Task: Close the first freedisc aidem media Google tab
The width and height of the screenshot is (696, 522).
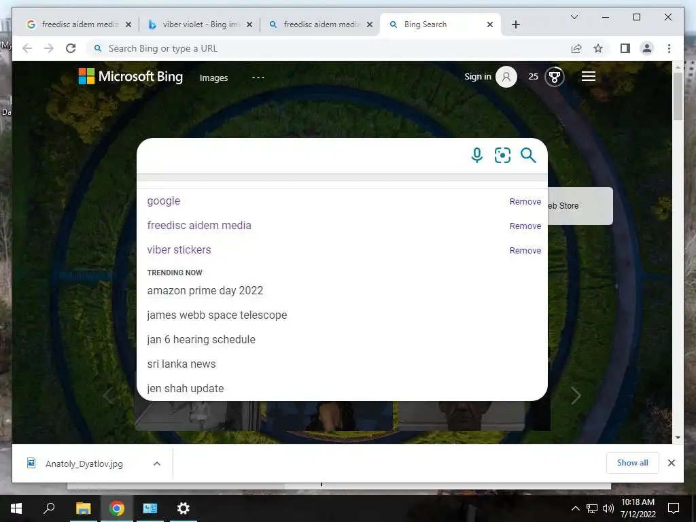Action: click(128, 24)
